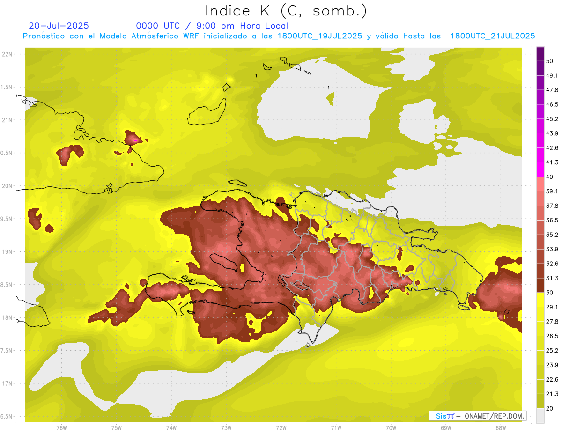Click the '71W' longitude label
562x434 pixels.
336,428
